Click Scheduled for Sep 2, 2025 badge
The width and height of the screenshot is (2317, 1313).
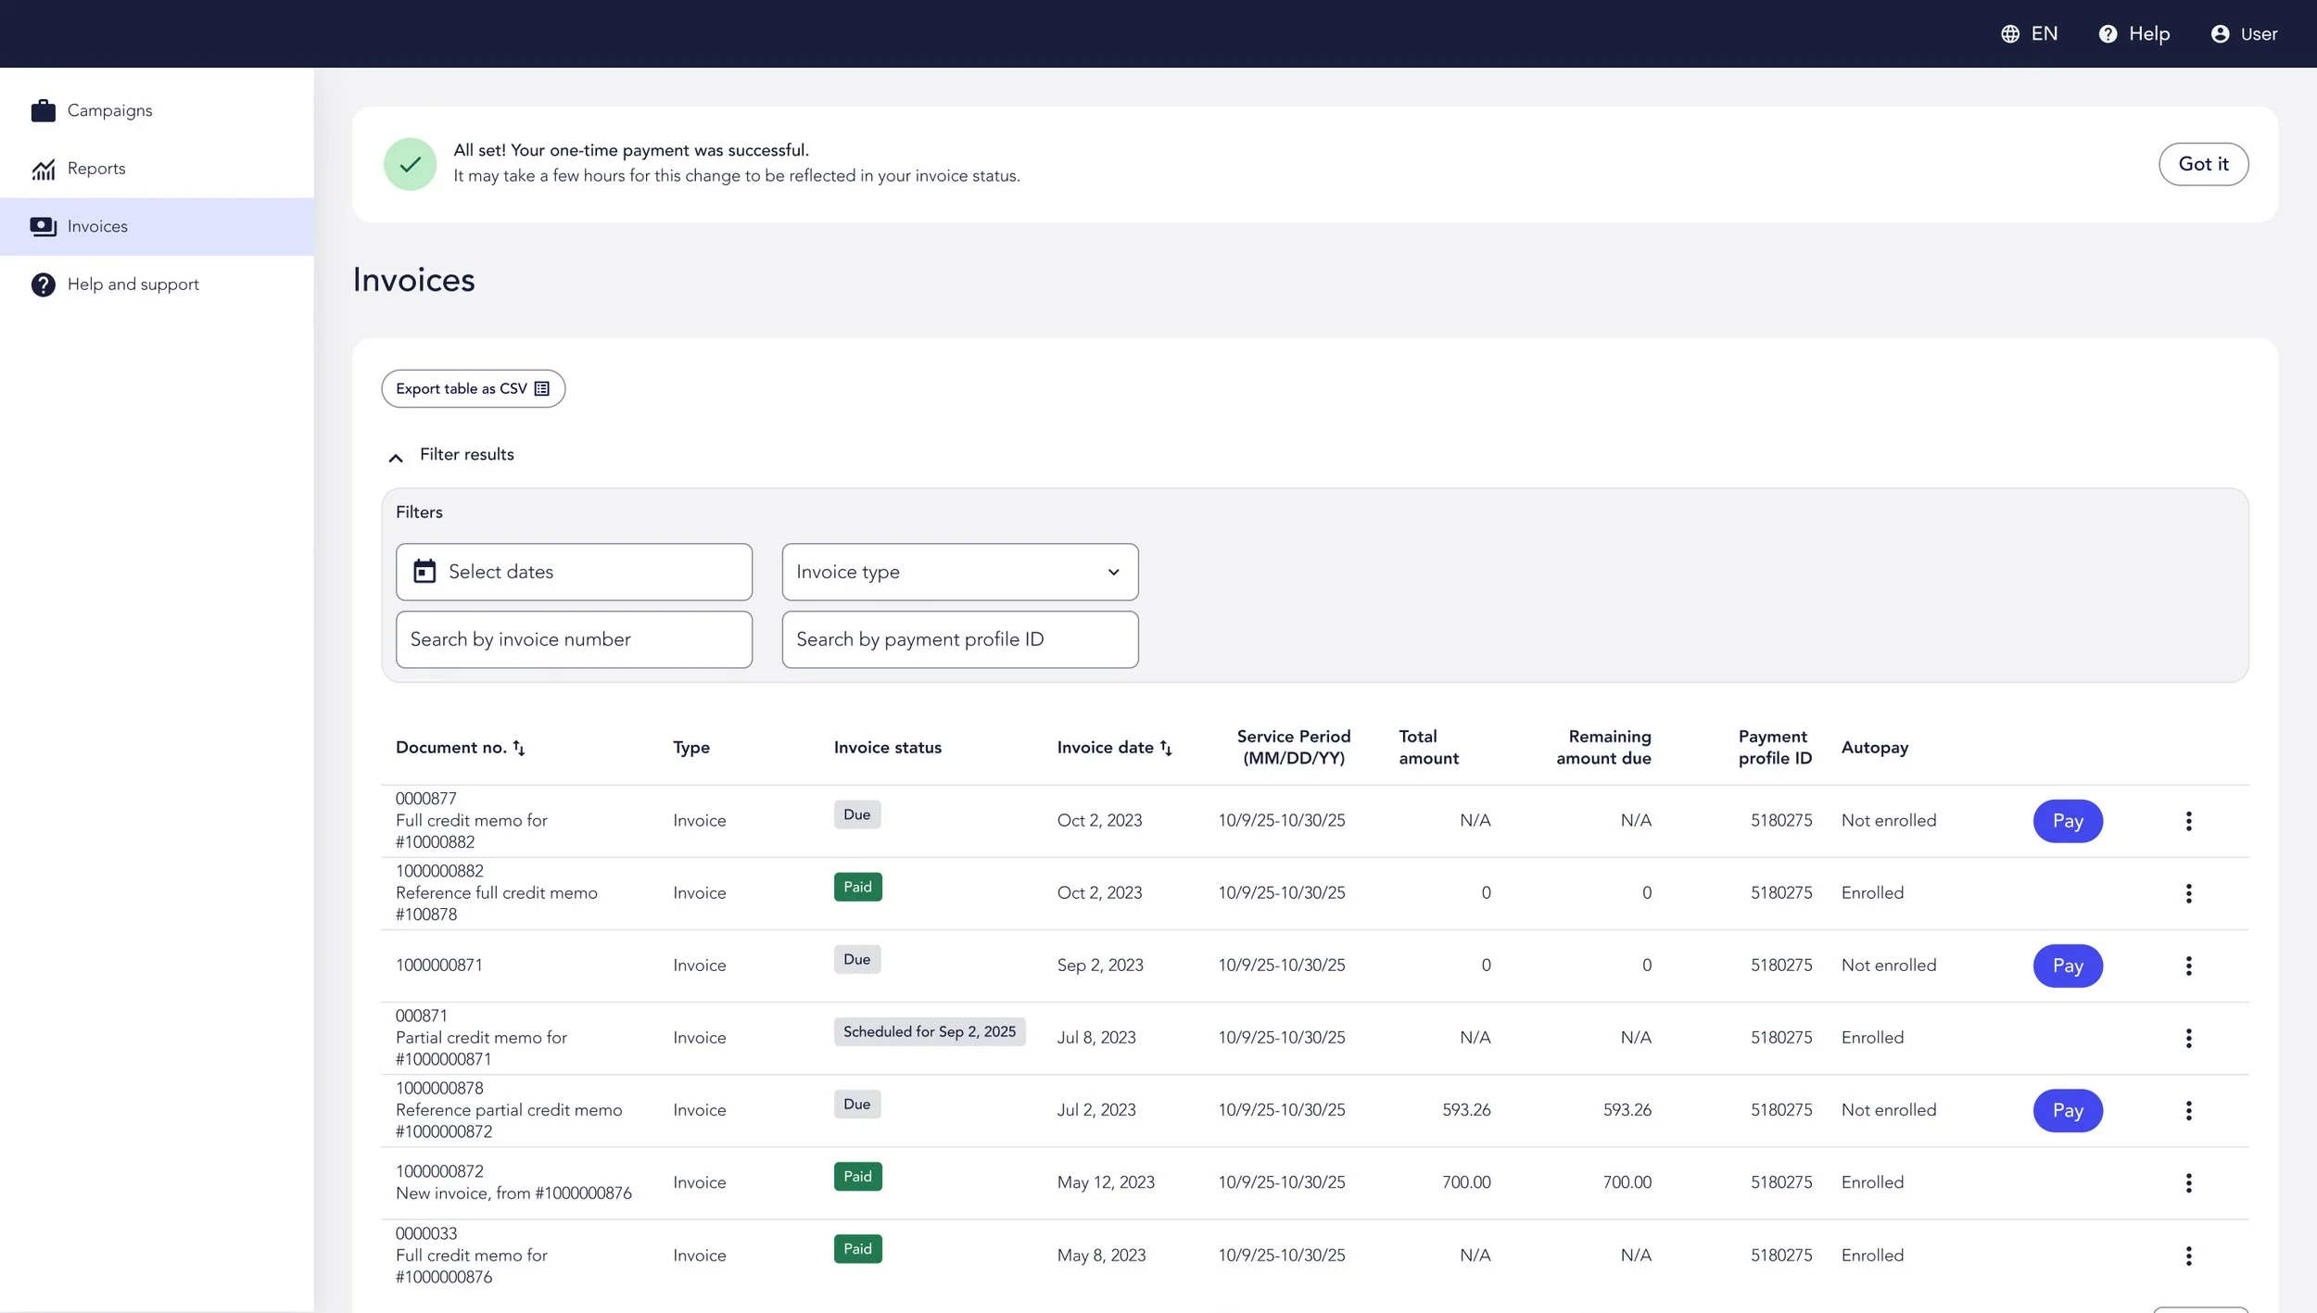pyautogui.click(x=929, y=1031)
